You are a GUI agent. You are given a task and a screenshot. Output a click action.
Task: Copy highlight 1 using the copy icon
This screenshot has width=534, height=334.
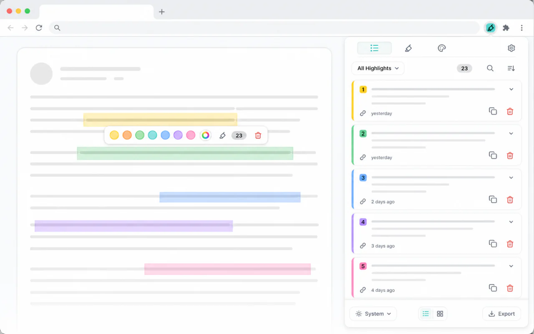(493, 111)
